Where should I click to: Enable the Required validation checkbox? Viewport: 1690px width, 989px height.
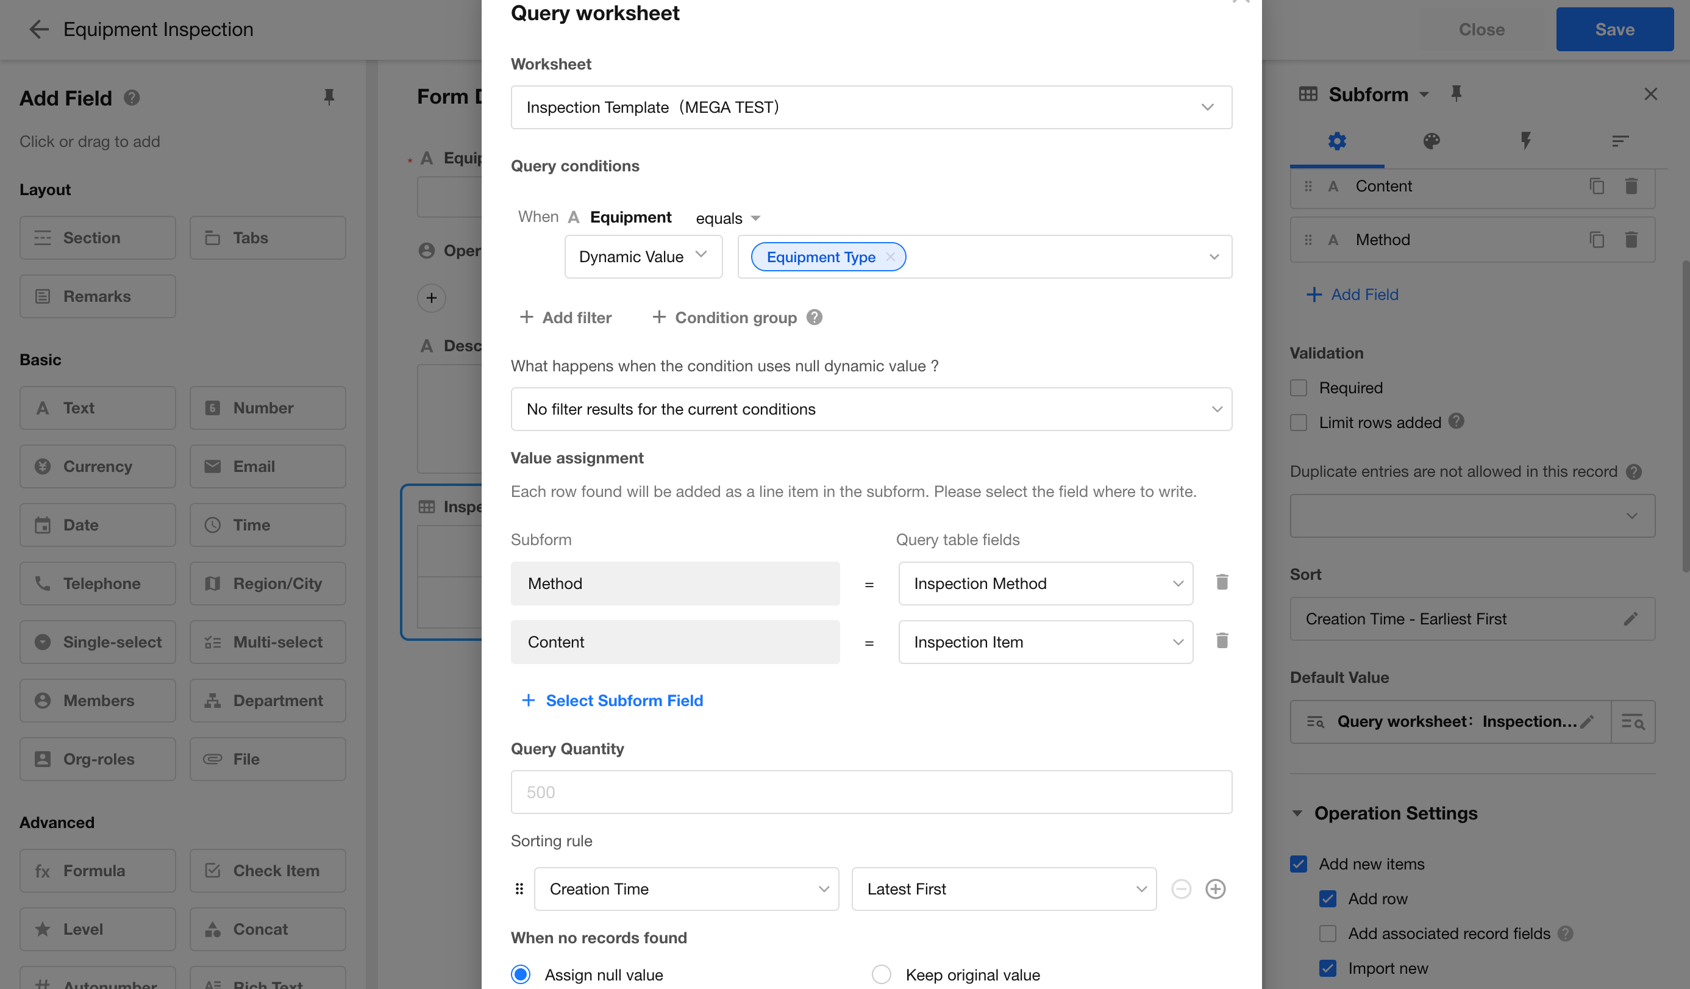coord(1299,388)
